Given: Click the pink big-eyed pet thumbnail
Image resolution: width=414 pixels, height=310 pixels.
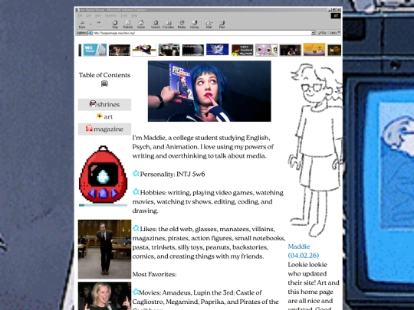Looking at the screenshot, I should (266, 50).
